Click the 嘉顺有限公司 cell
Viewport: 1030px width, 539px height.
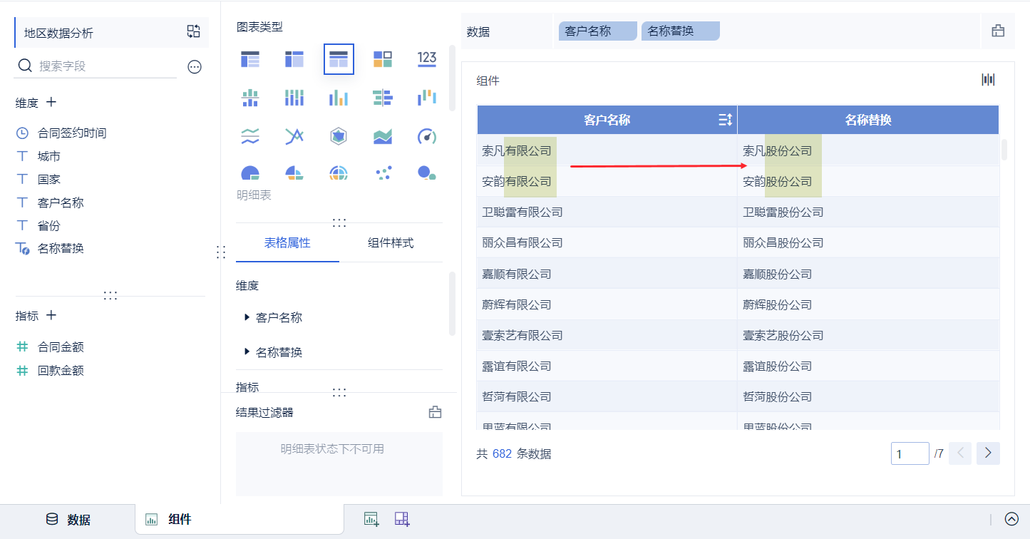607,274
